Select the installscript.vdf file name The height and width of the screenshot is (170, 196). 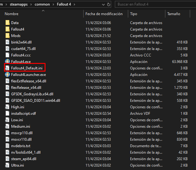tap(24, 114)
